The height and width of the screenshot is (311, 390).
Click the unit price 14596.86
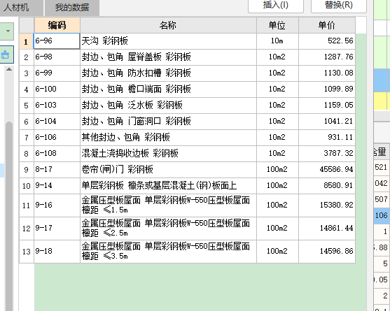coord(327,252)
